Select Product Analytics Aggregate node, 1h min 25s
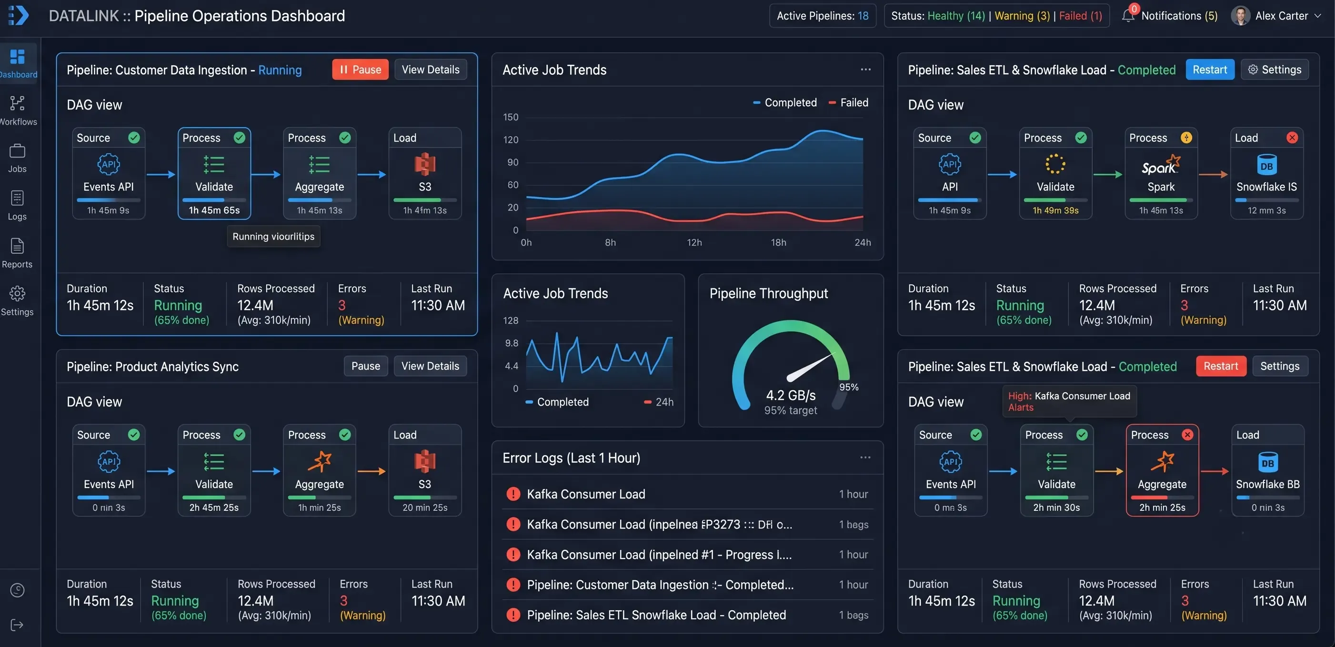 319,470
